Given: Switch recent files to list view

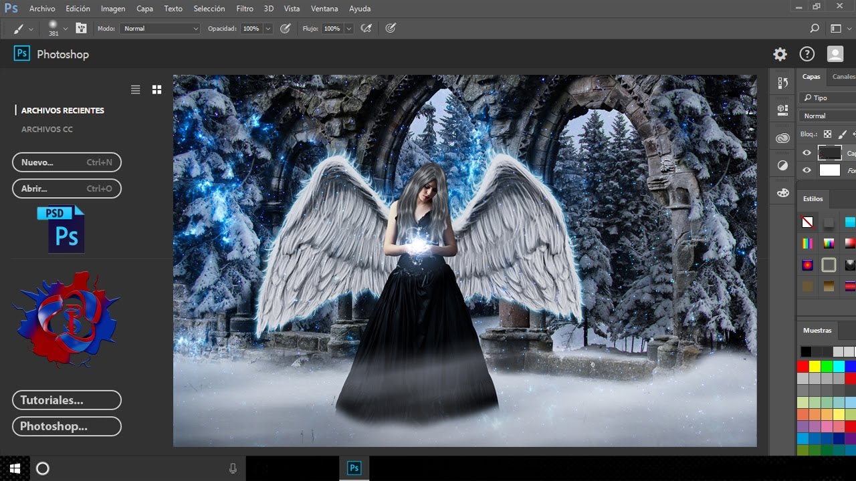Looking at the screenshot, I should 136,90.
